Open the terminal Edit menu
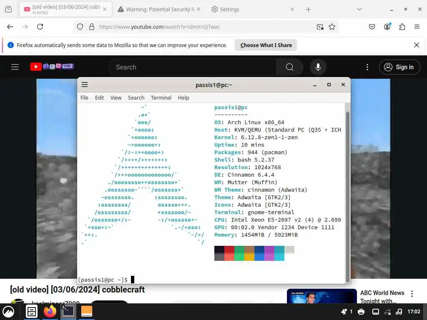Screen dimensions: 427x320 click(x=99, y=97)
